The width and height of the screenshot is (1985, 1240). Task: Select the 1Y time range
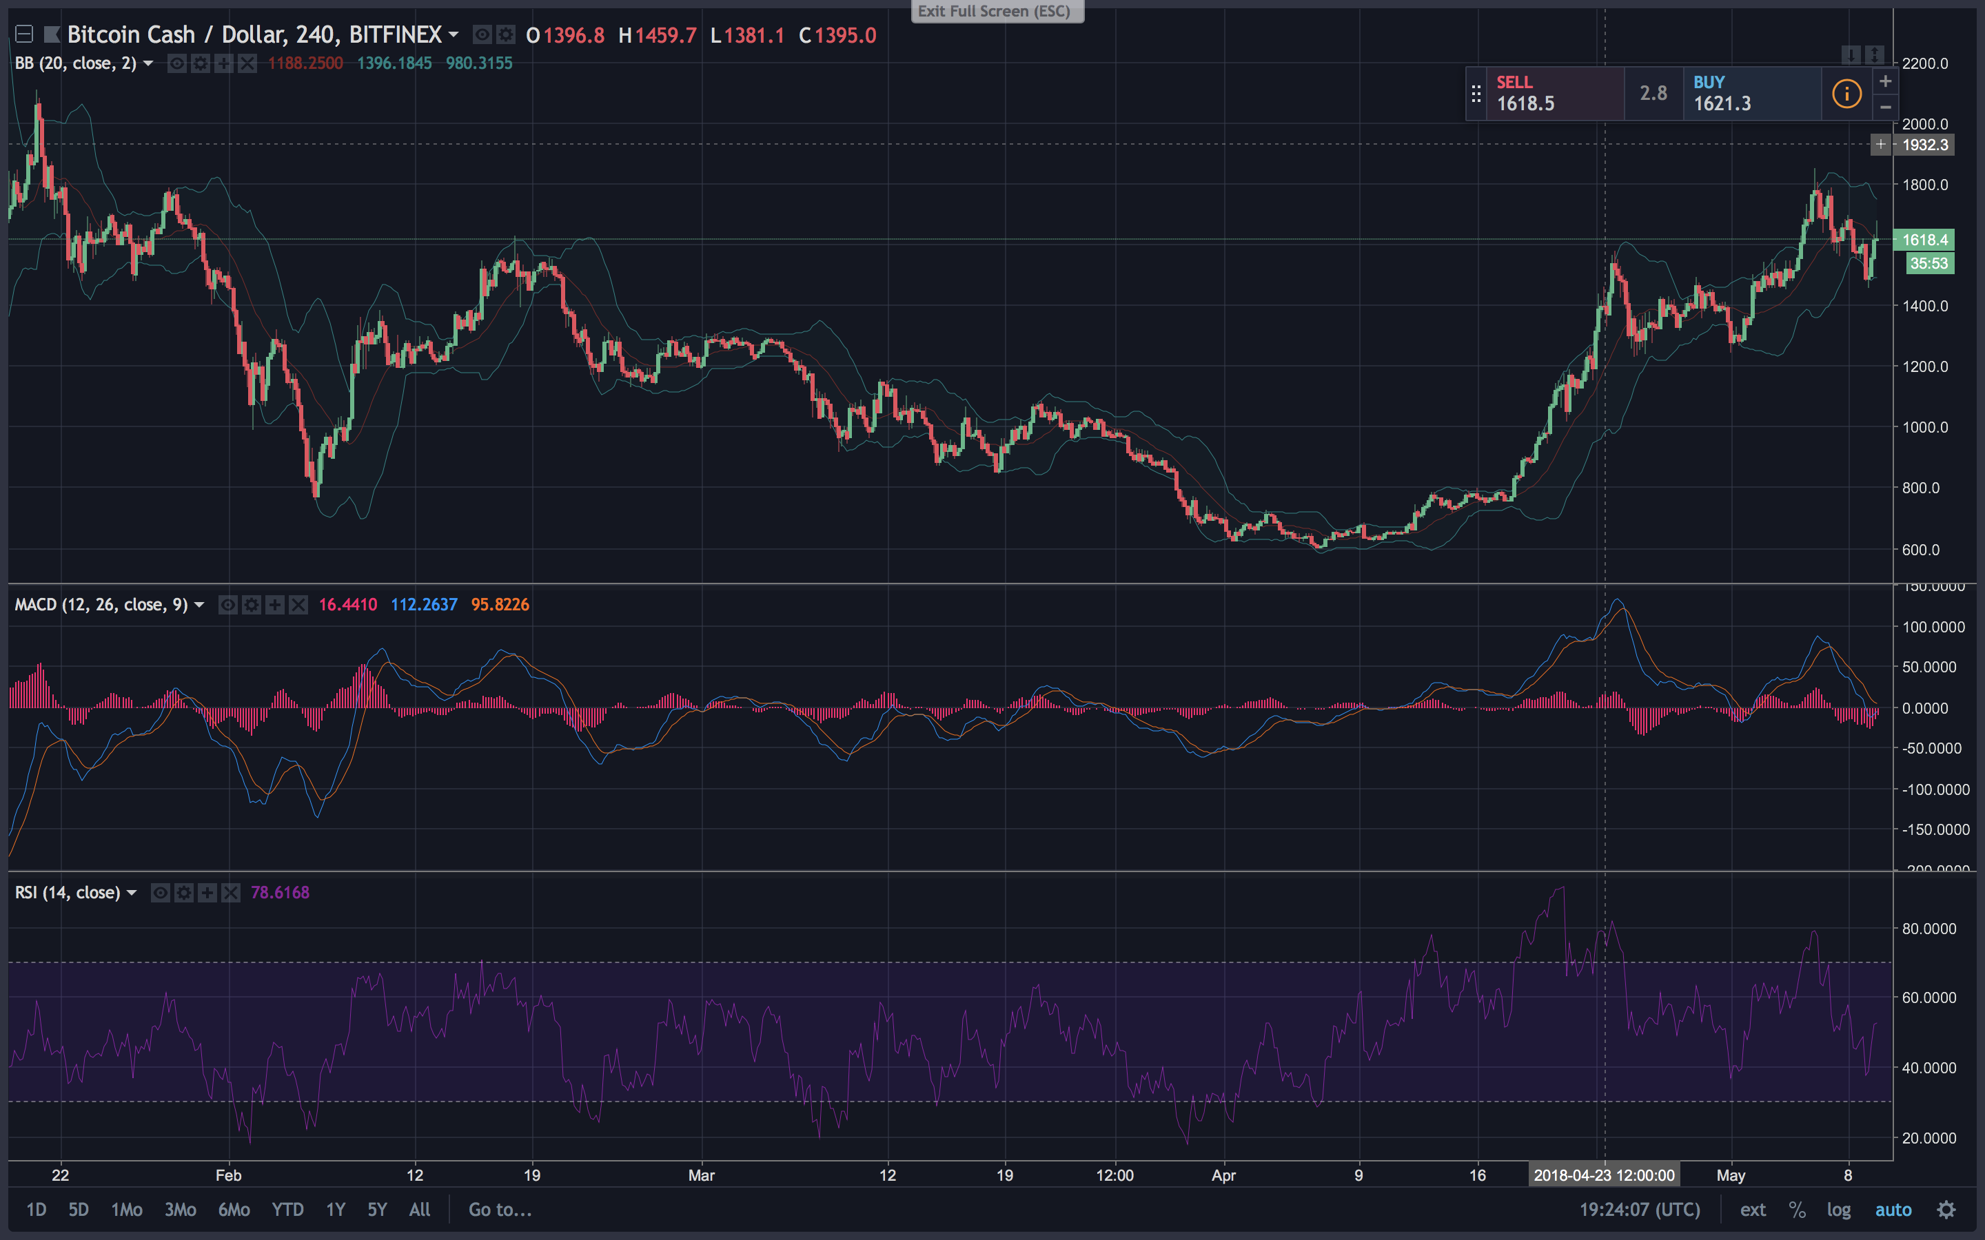point(336,1210)
